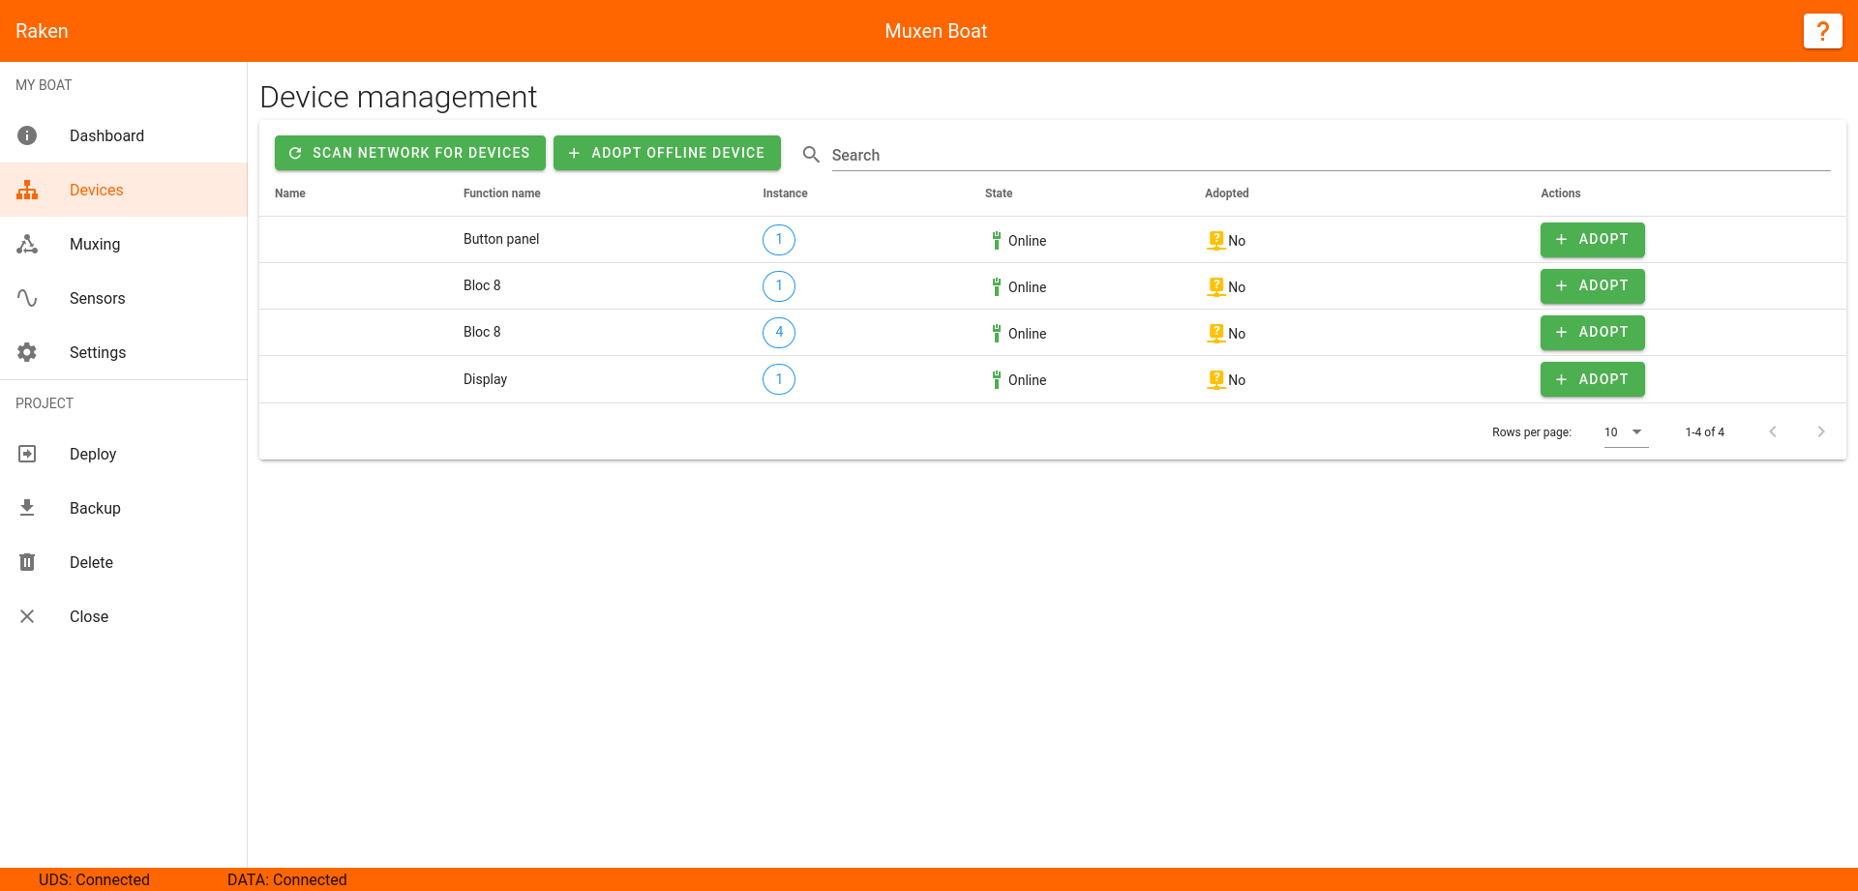The width and height of the screenshot is (1858, 891).
Task: Open the help question mark icon
Action: [x=1822, y=31]
